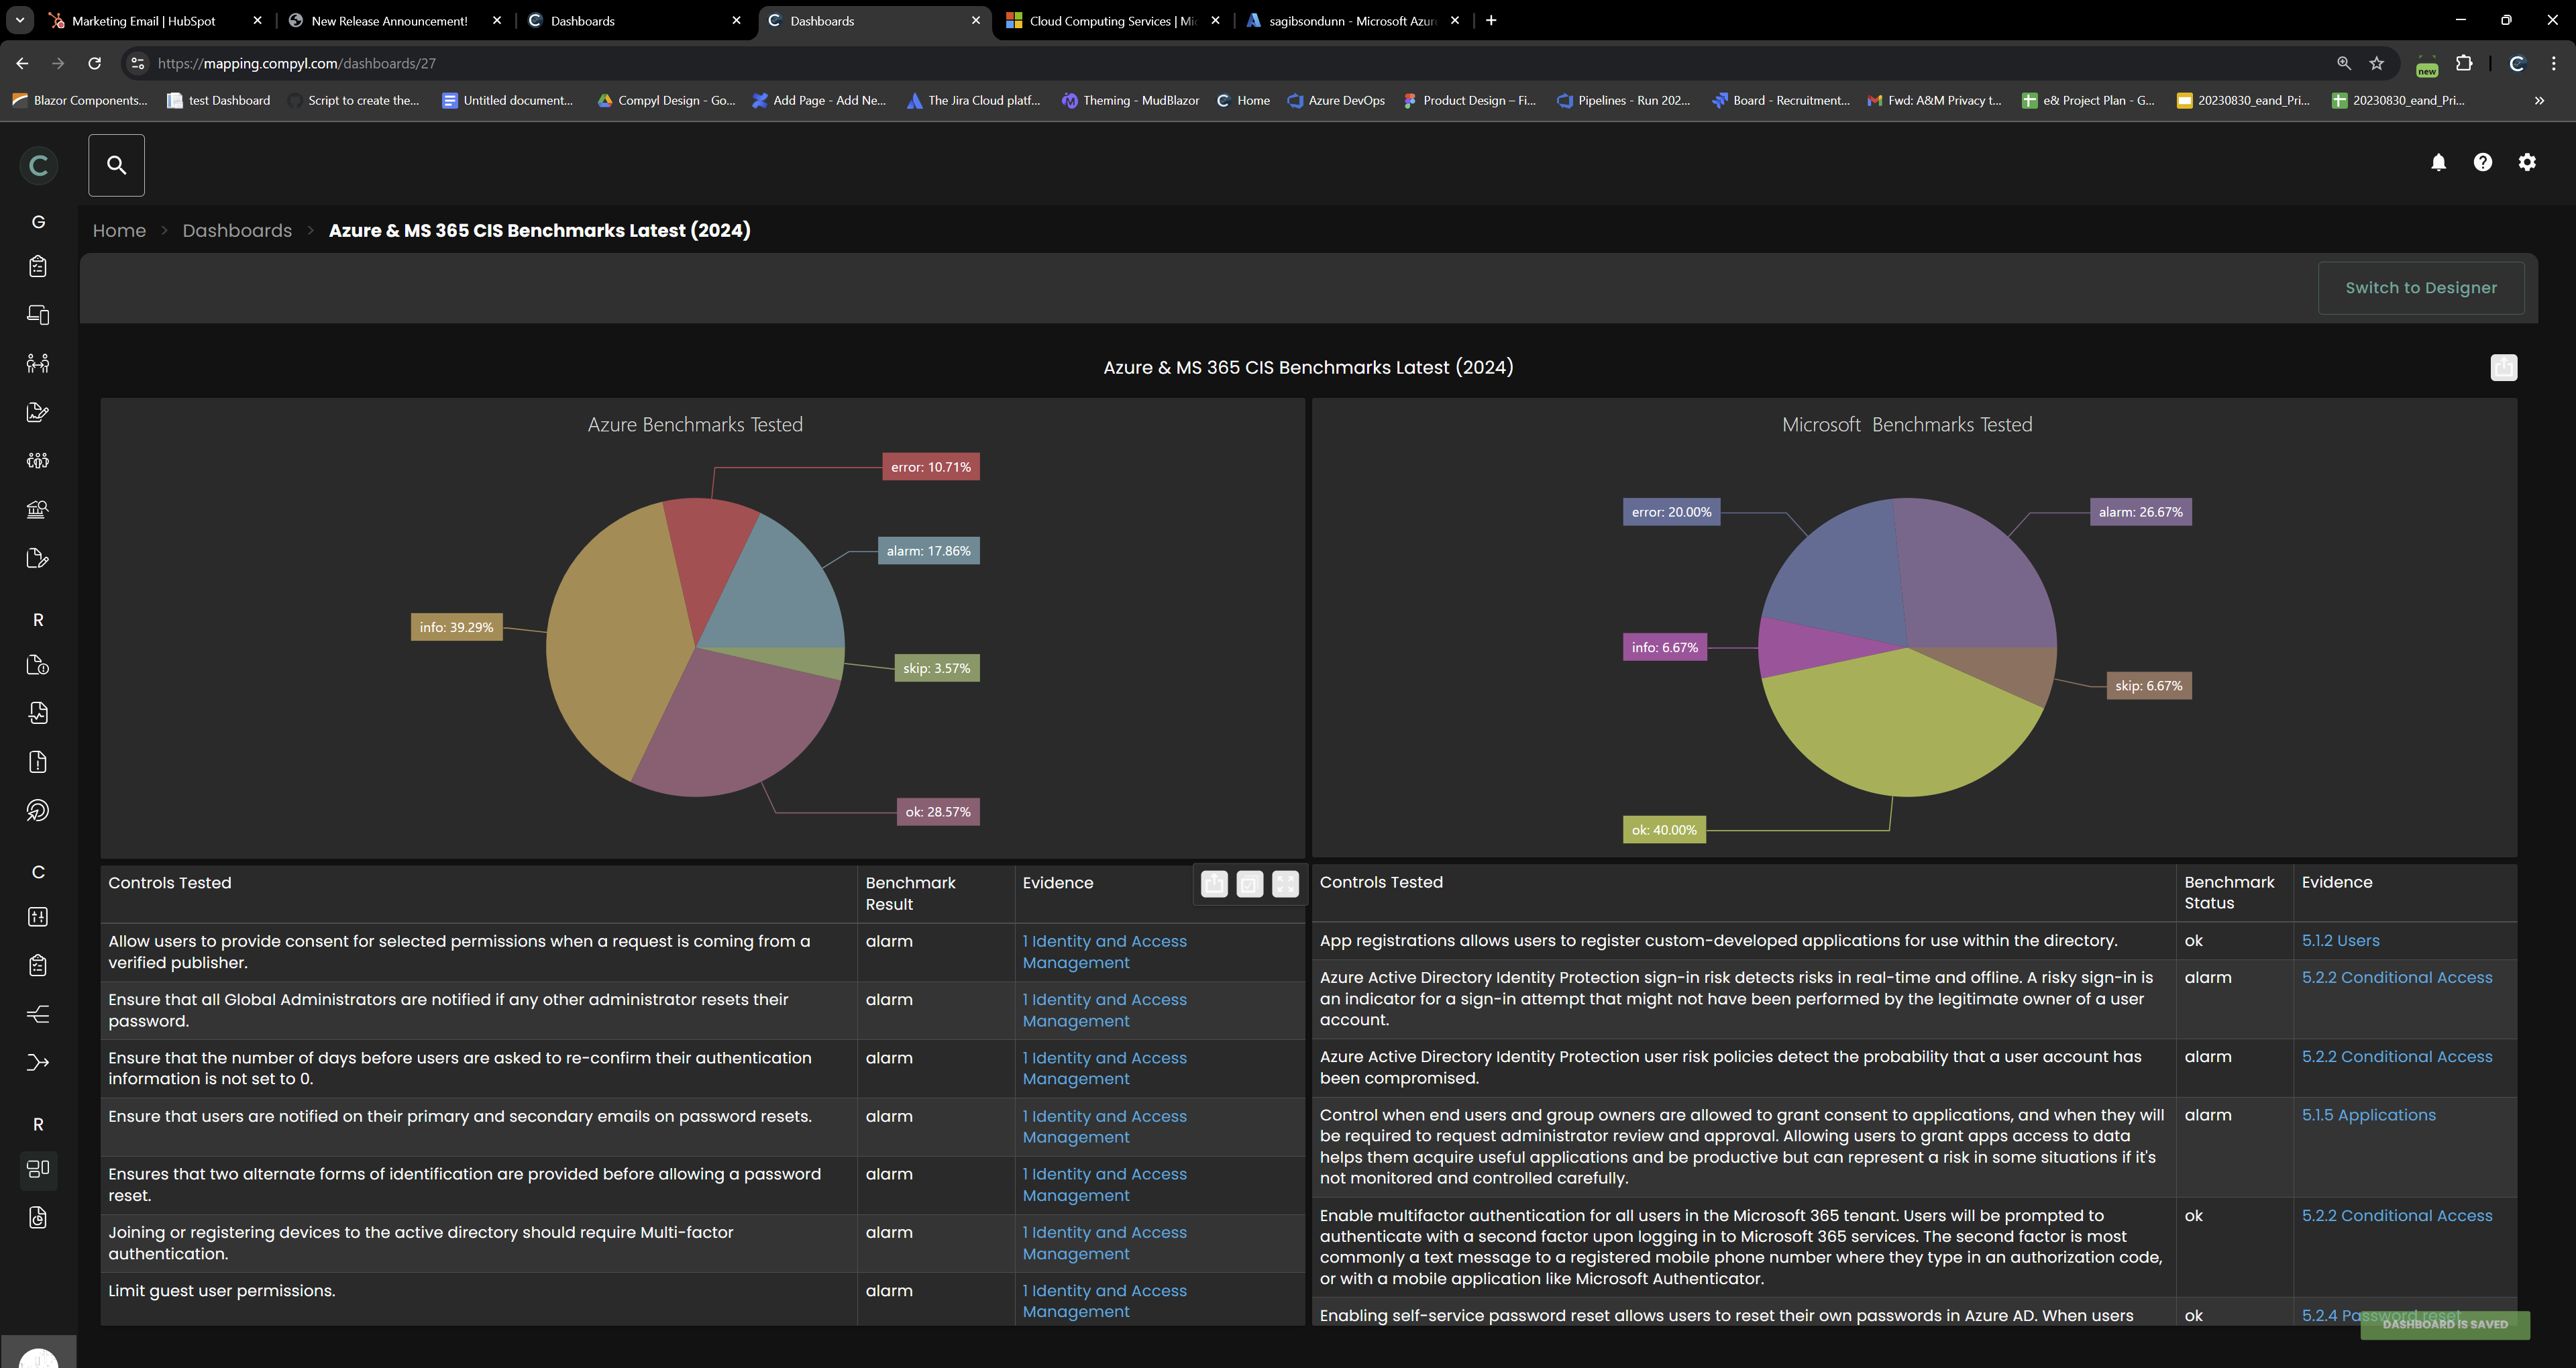Open the radar target icon in the sidebar
Screen dimensions: 2576x1368
(x=38, y=811)
